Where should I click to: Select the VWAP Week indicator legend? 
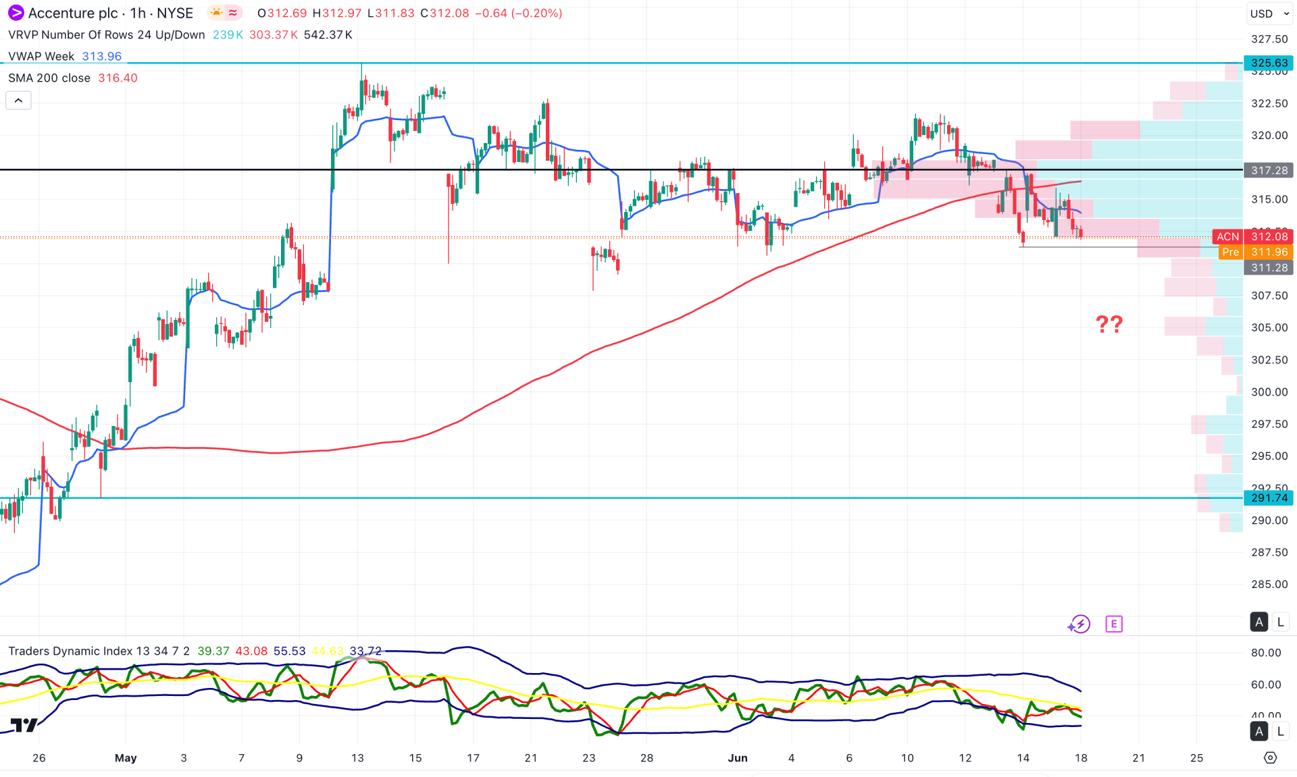41,56
